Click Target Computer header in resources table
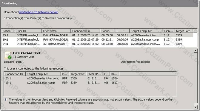Image resolution: width=200 pixels, height=111 pixels. tap(43, 74)
